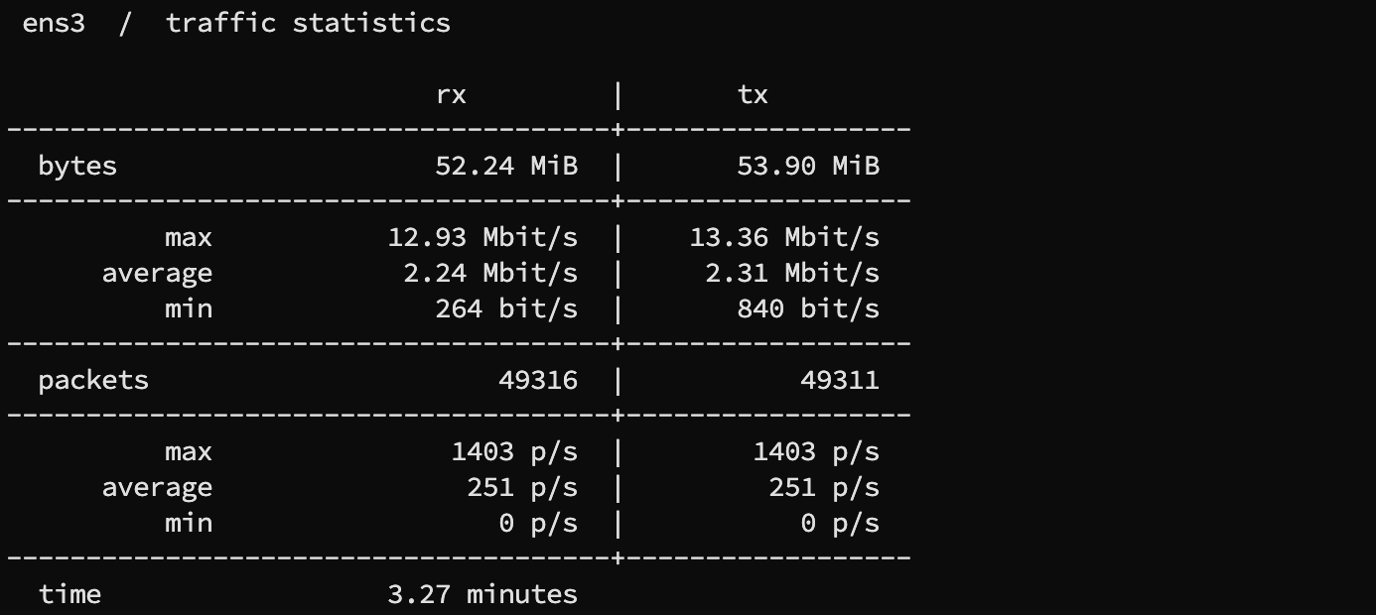Click the 2.31 Mbit/s average tx rate
Screen dimensions: 1376x615
[x=792, y=273]
